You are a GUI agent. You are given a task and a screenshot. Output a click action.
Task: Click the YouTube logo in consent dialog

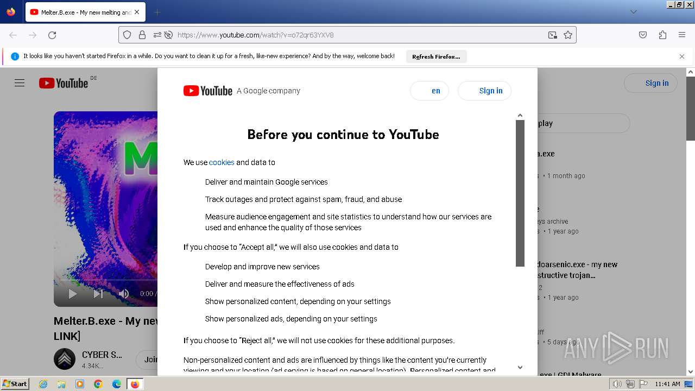208,91
